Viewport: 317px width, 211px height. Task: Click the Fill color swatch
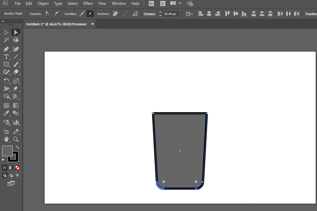pyautogui.click(x=7, y=151)
